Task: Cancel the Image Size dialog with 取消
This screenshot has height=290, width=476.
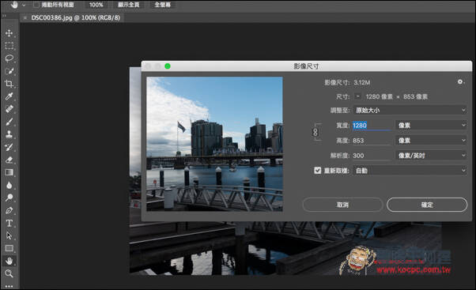Action: coord(342,205)
